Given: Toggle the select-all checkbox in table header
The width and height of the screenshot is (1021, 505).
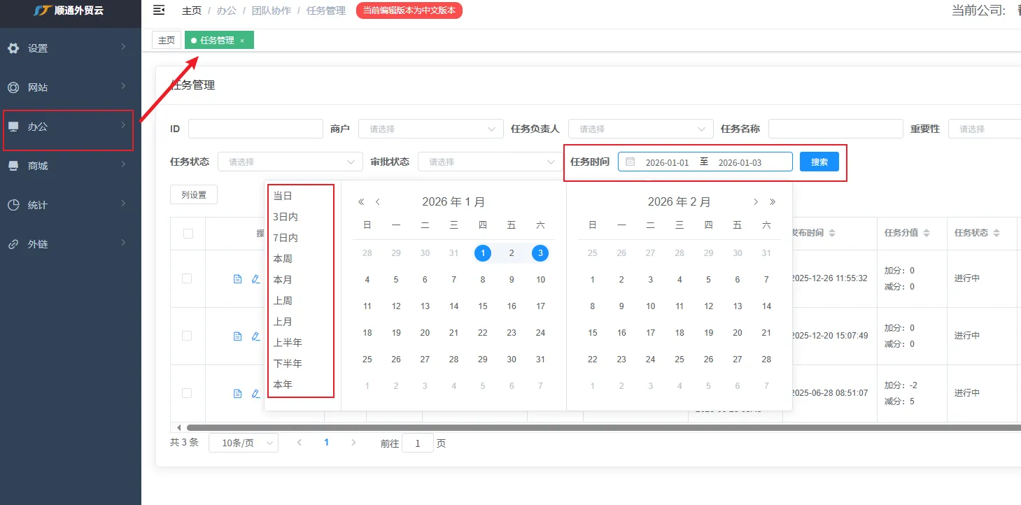Looking at the screenshot, I should pyautogui.click(x=188, y=234).
